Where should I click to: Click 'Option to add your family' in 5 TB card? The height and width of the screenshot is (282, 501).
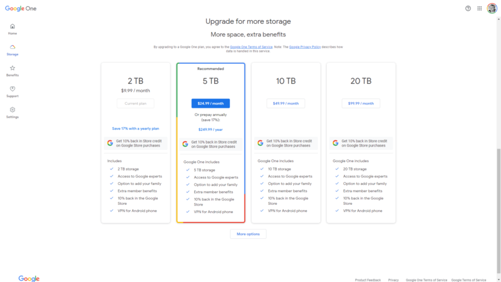[x=215, y=184]
